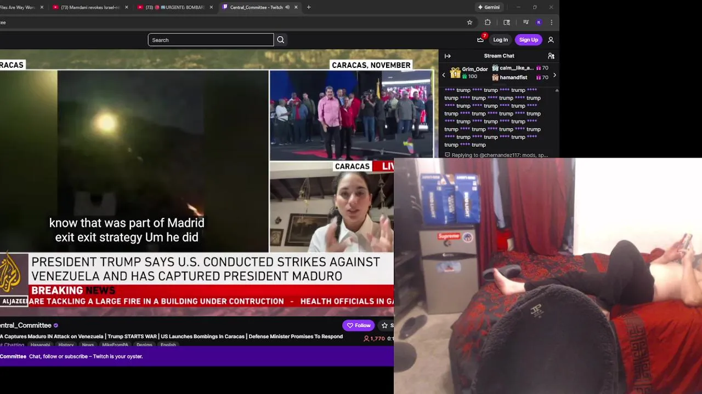Click the chat scrollbar up arrow
Screen dimensions: 702x394
click(x=557, y=90)
